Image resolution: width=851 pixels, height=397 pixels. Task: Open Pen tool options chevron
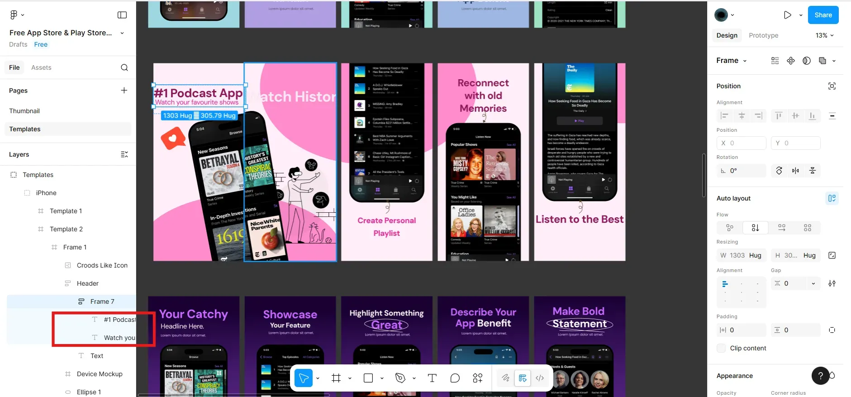click(414, 378)
